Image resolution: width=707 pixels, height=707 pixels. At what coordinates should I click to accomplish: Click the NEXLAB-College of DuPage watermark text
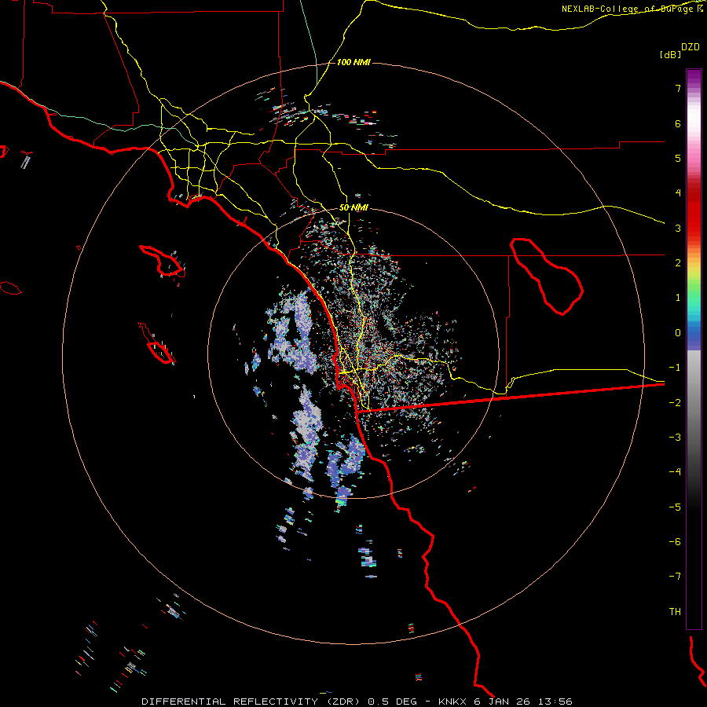point(632,9)
